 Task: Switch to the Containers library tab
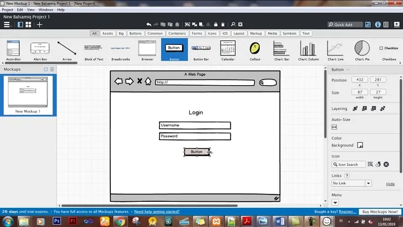coord(177,34)
